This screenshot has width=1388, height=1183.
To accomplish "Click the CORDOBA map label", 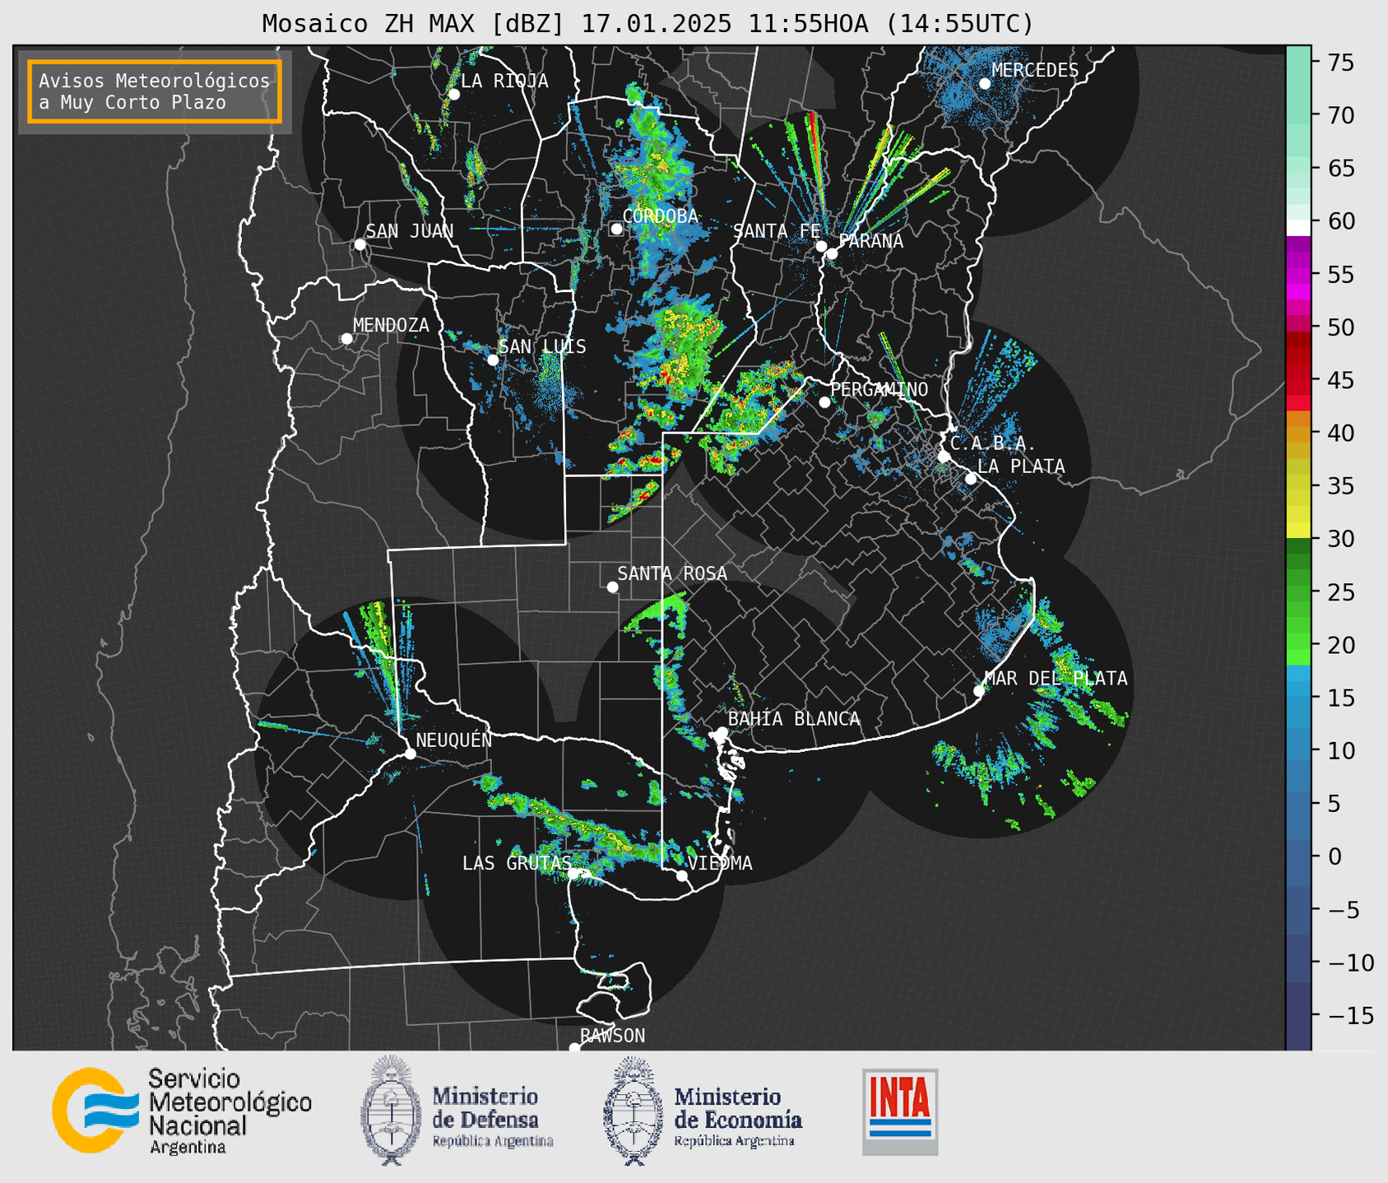I will click(660, 216).
